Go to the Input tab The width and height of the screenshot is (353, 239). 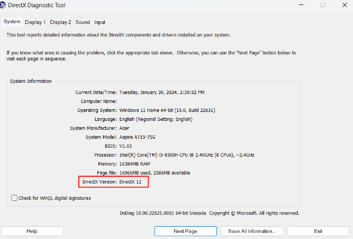(x=100, y=22)
